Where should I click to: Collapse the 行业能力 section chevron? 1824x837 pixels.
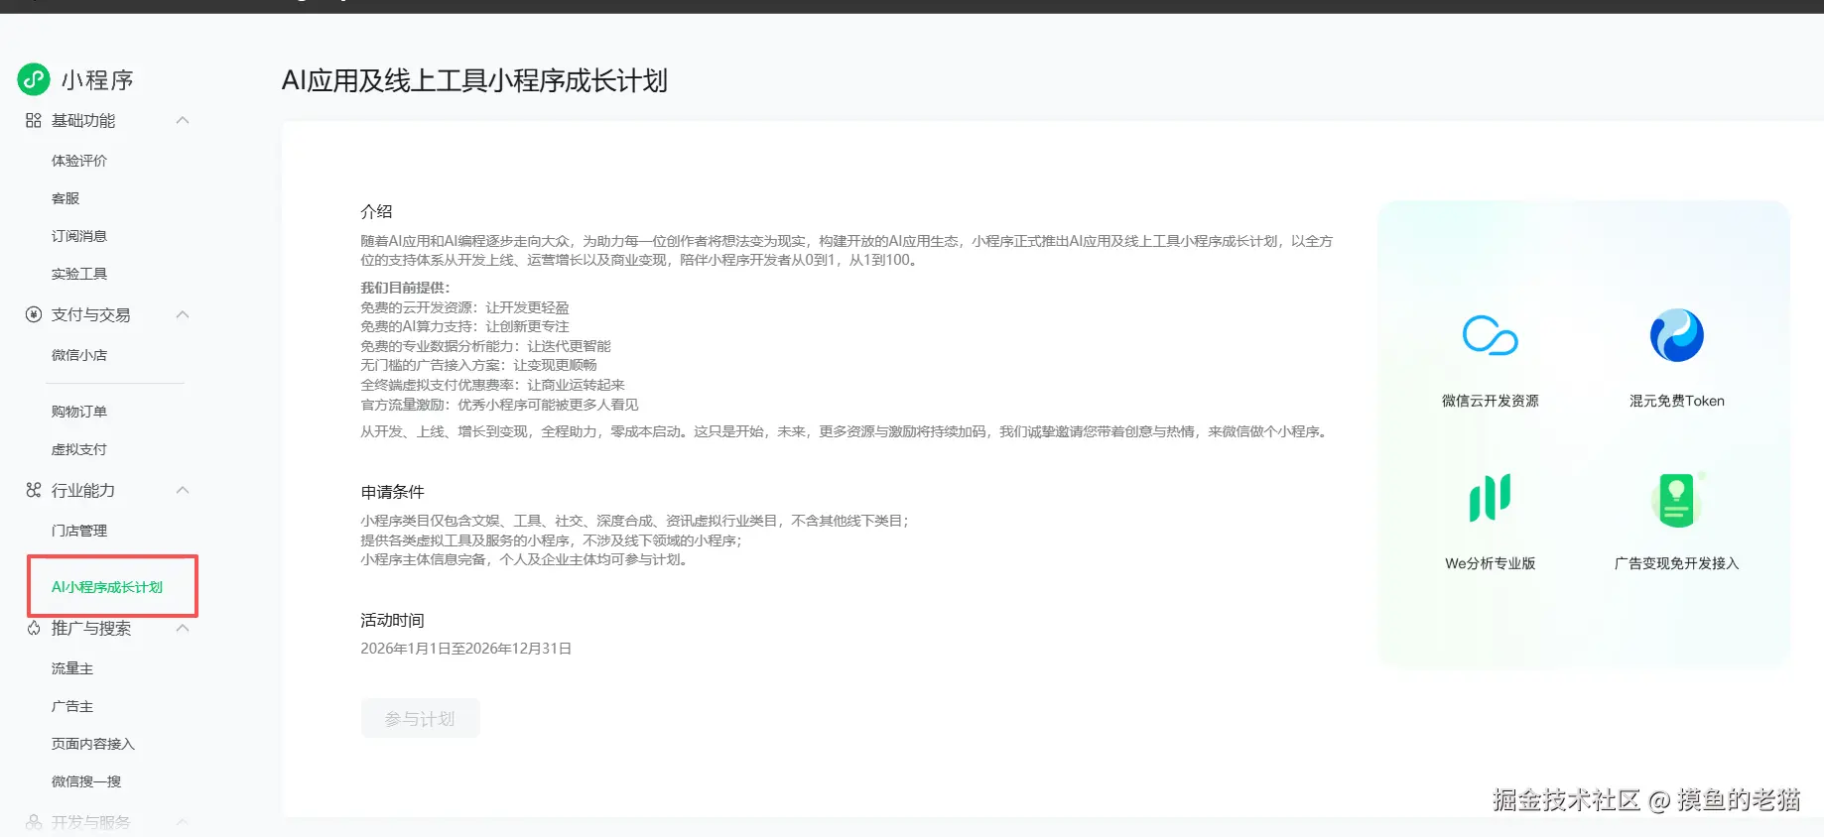pyautogui.click(x=183, y=490)
